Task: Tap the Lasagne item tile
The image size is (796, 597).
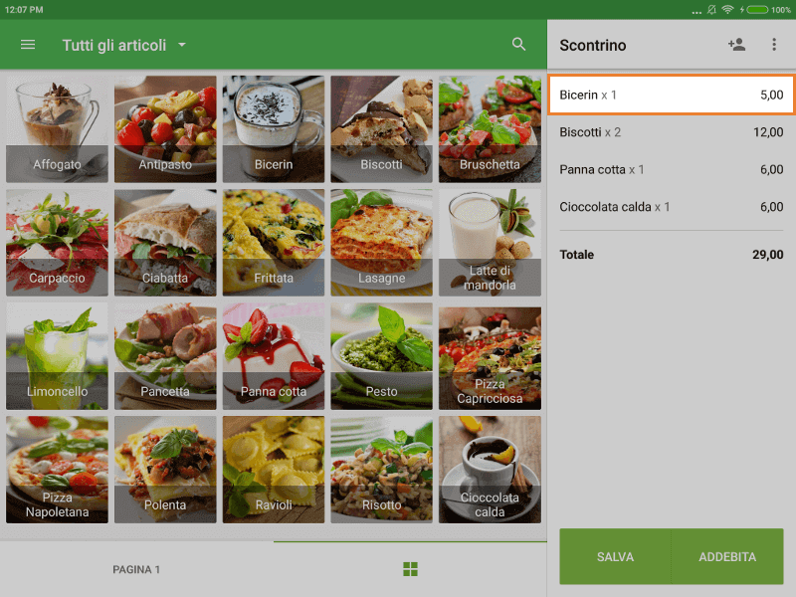Action: (381, 242)
